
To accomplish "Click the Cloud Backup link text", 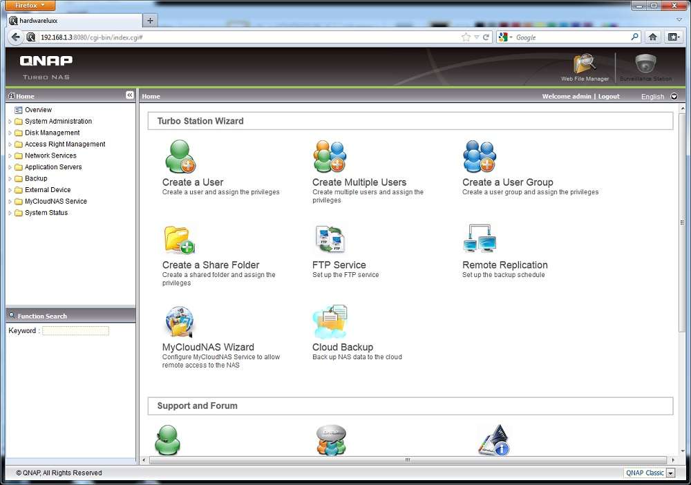I will [x=343, y=347].
